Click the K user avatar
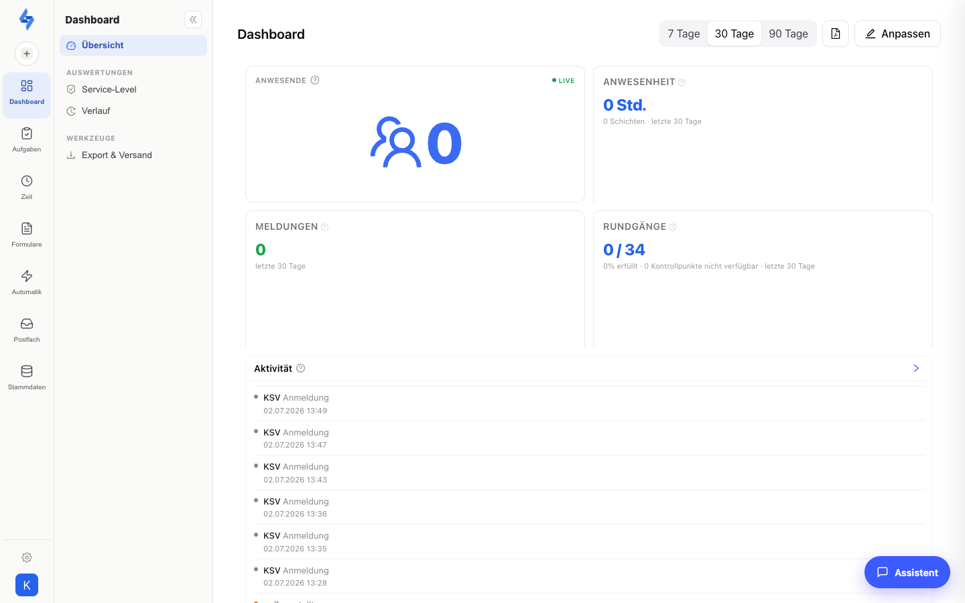The image size is (965, 603). pyautogui.click(x=27, y=585)
